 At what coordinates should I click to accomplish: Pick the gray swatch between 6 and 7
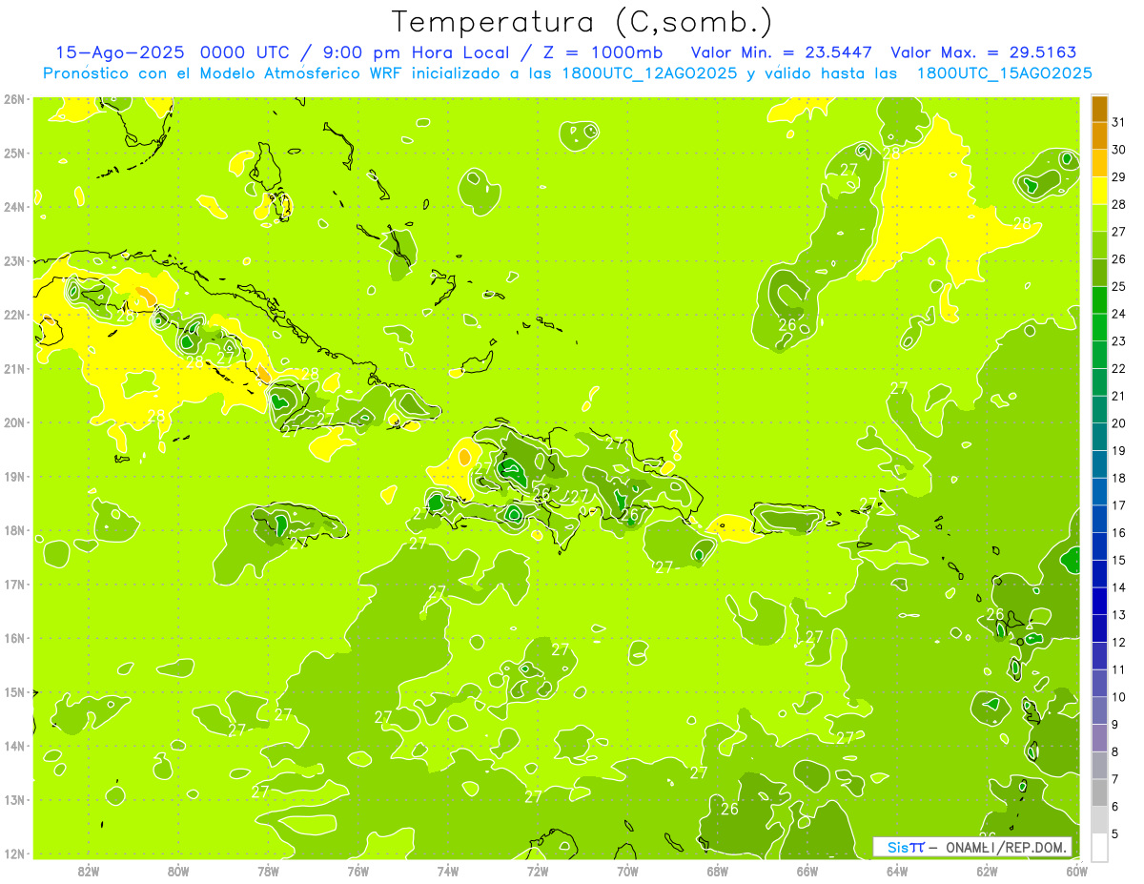coord(1099,792)
